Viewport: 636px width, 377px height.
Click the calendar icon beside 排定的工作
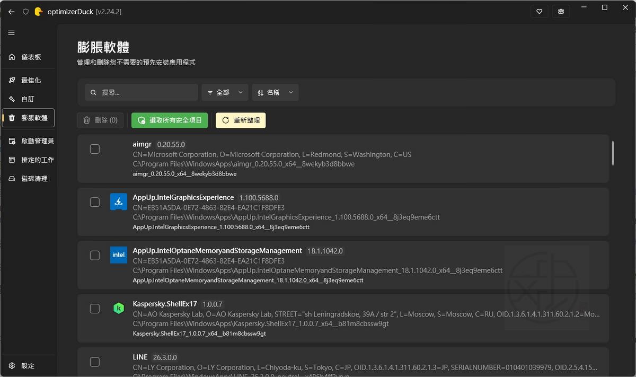[x=12, y=160]
